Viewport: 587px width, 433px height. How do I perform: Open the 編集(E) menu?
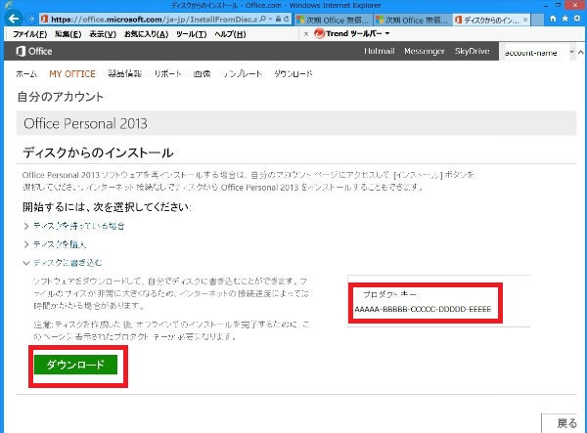point(68,34)
